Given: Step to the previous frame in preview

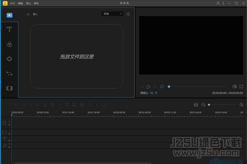Looking at the screenshot, I should 142,87.
